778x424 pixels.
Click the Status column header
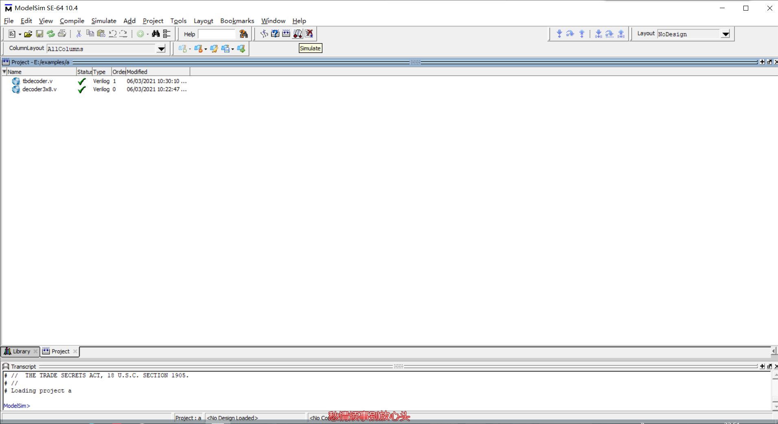tap(84, 72)
